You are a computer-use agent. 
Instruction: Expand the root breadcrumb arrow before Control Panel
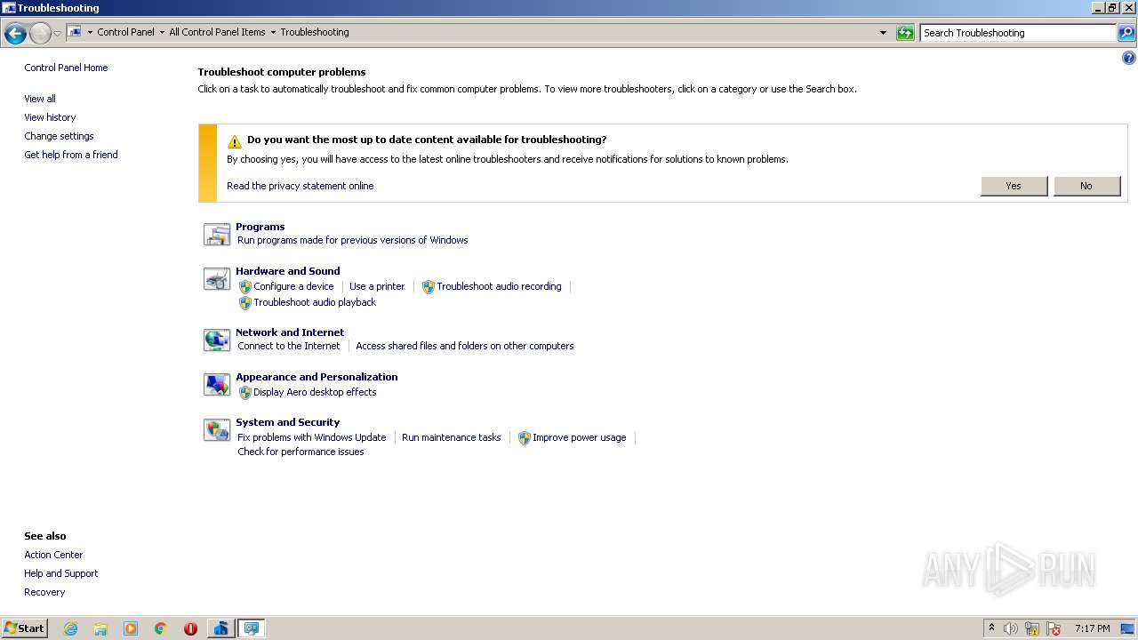[x=90, y=32]
